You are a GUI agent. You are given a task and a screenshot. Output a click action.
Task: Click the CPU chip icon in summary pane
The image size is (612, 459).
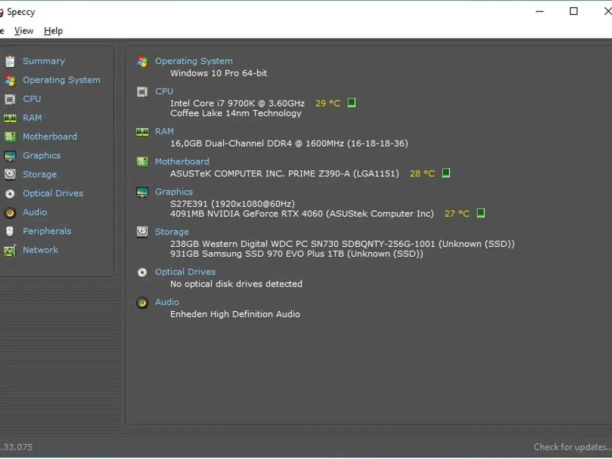point(142,92)
